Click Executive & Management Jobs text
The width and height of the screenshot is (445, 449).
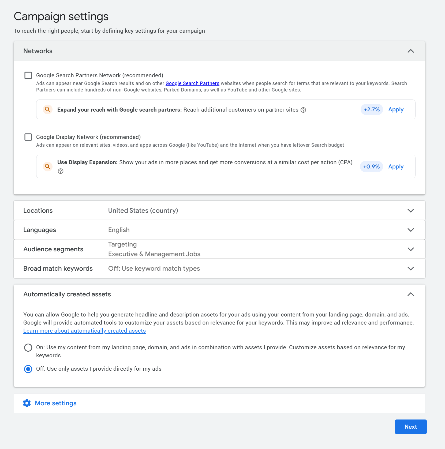tap(154, 254)
